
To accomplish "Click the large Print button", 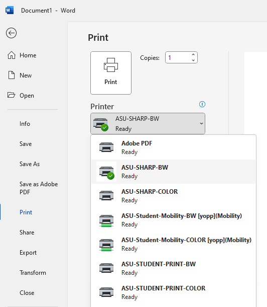I will (x=111, y=73).
